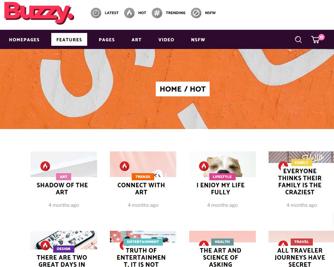Select the Trends category tag
The image size is (334, 267).
[x=143, y=177]
